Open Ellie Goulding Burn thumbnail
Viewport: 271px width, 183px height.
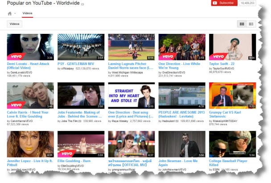(81, 144)
